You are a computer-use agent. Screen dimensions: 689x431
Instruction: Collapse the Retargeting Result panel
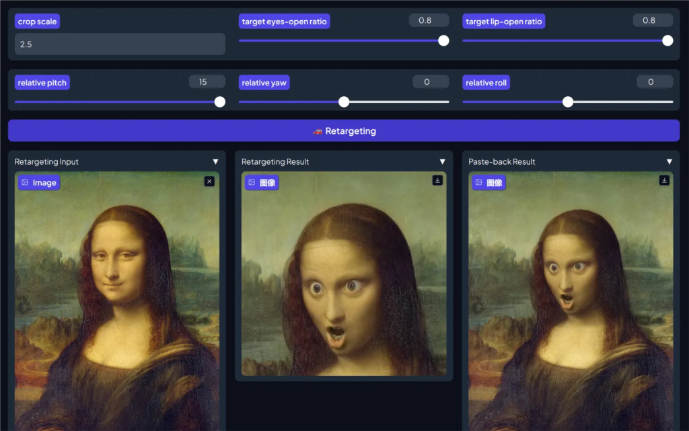click(443, 161)
